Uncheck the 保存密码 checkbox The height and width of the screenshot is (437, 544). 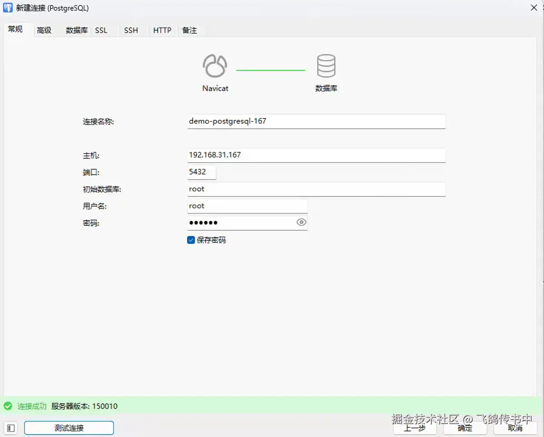191,240
